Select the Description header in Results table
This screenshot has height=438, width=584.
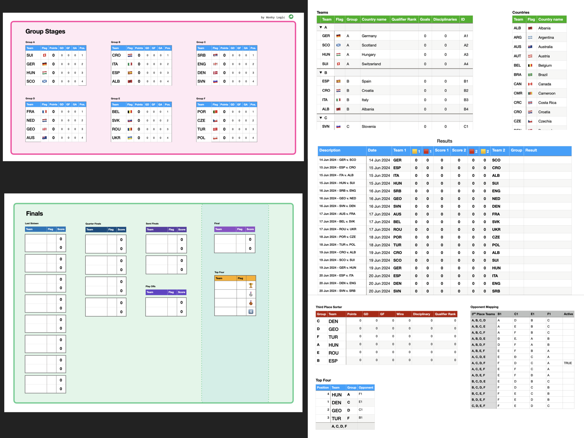coord(330,150)
